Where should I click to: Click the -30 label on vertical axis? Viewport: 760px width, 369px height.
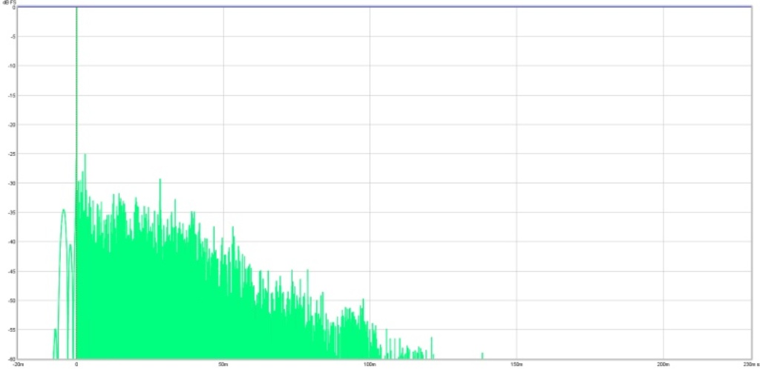pyautogui.click(x=13, y=183)
